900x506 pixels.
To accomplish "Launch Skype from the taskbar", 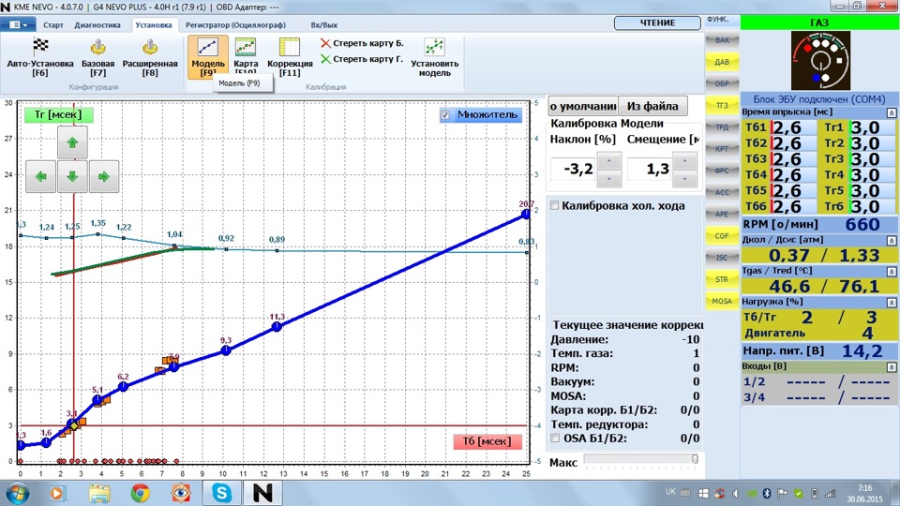I will click(222, 493).
